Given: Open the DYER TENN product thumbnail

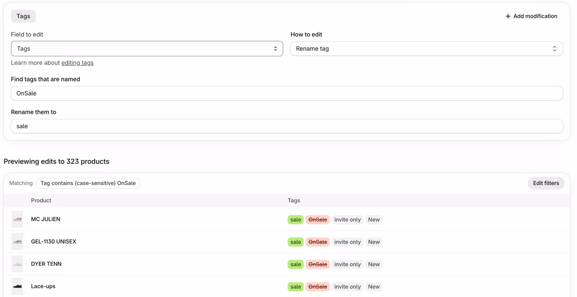Looking at the screenshot, I should pyautogui.click(x=17, y=264).
